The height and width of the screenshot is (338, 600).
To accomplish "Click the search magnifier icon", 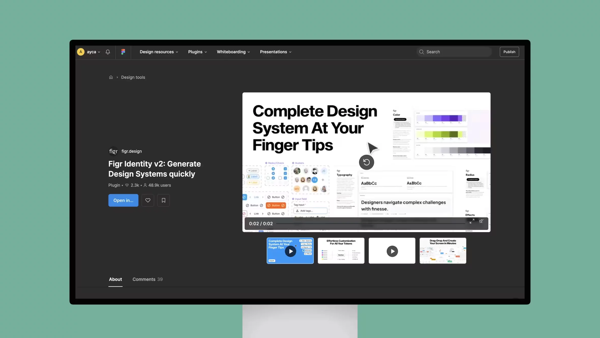I will coord(422,52).
